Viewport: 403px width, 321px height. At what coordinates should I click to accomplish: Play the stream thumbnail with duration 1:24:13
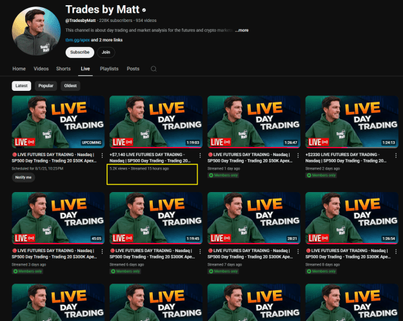click(x=352, y=122)
